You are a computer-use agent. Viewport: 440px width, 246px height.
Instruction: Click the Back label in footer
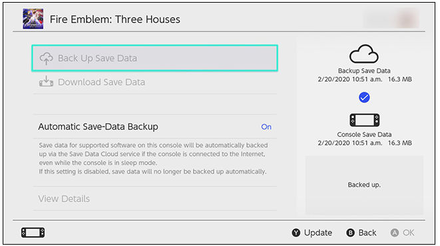tap(367, 233)
